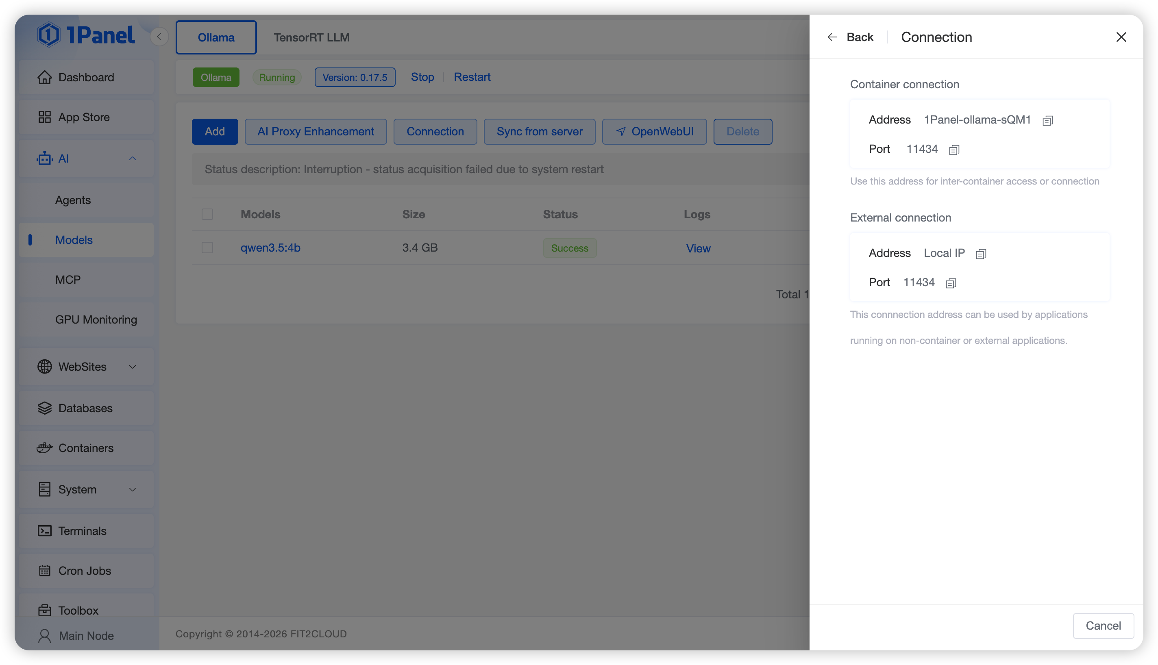The image size is (1158, 665).
Task: Close the Connection drawer with X
Action: click(x=1121, y=37)
